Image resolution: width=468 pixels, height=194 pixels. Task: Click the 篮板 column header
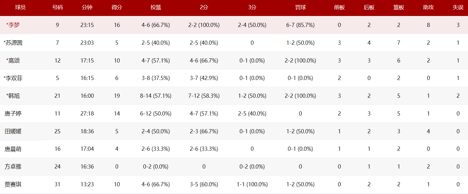click(399, 7)
